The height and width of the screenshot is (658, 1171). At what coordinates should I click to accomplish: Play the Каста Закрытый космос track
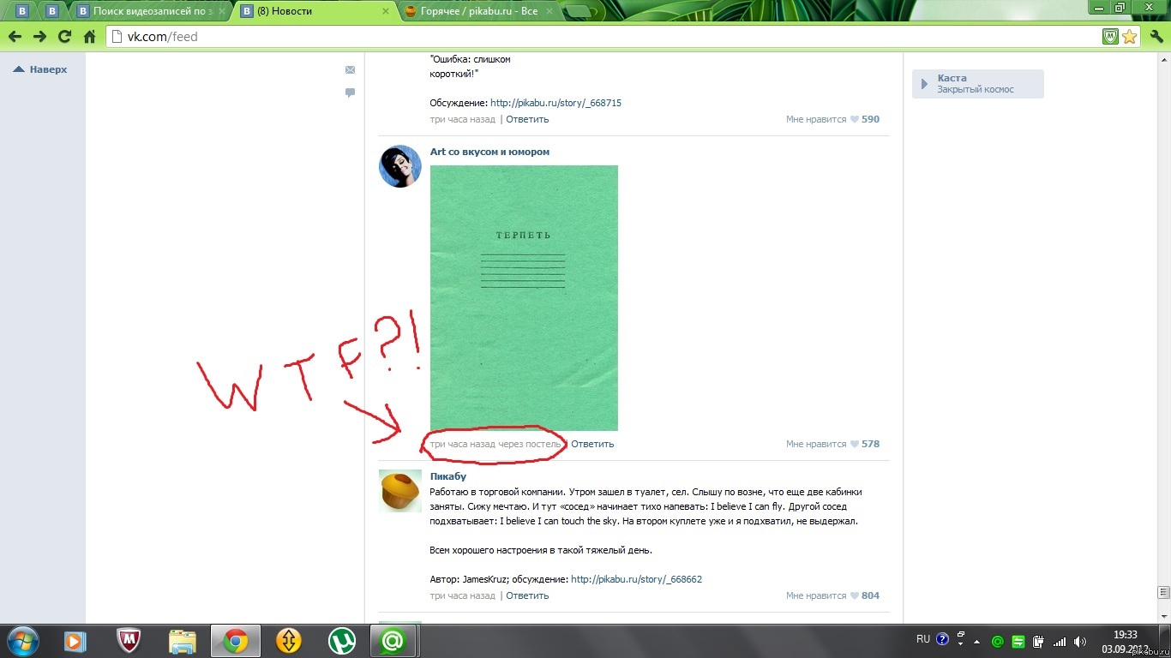click(x=924, y=84)
